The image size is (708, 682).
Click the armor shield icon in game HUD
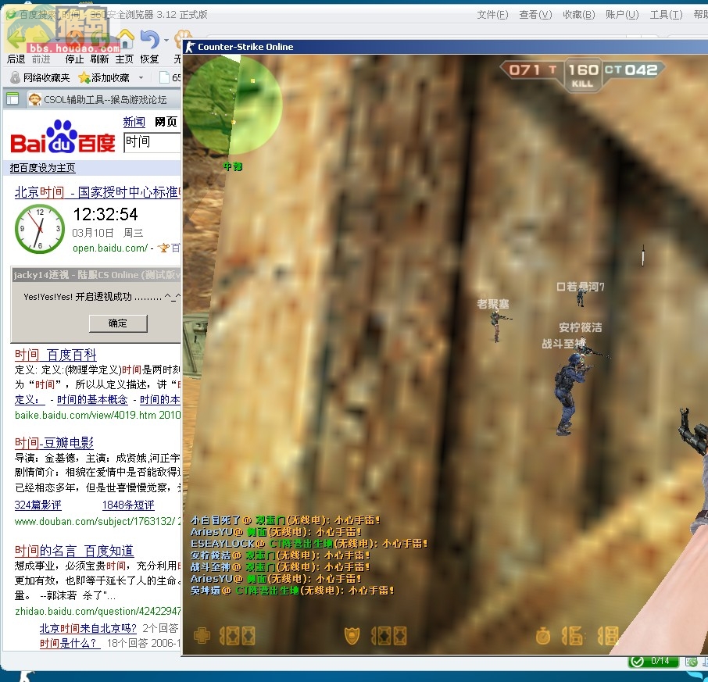(352, 636)
